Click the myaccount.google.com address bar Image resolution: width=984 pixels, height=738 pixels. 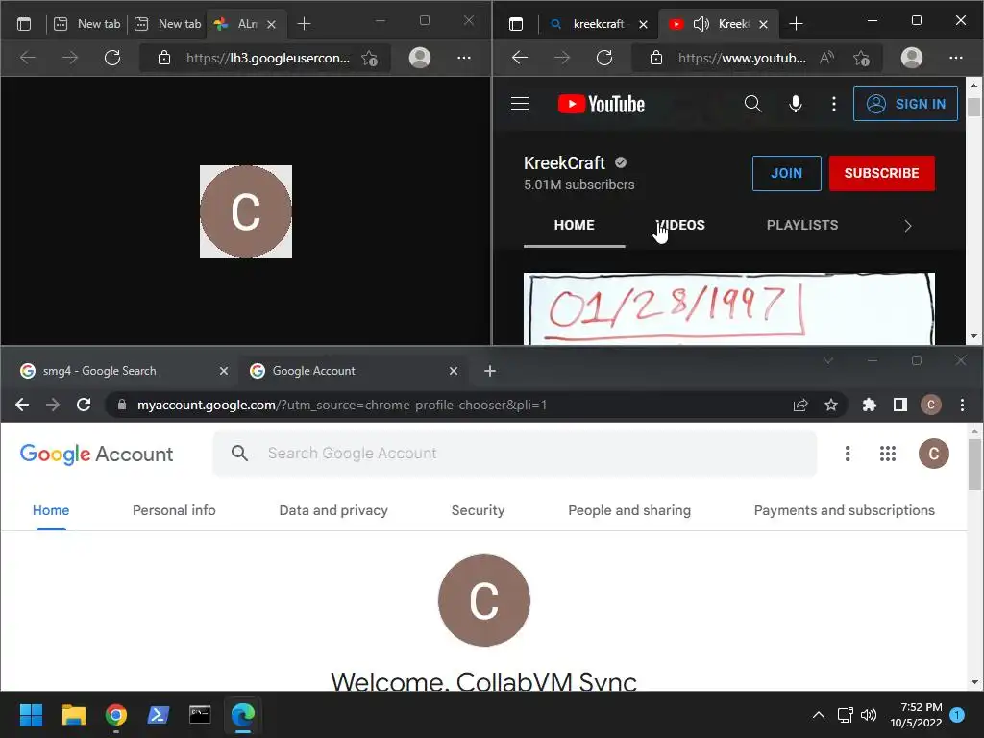click(x=342, y=405)
